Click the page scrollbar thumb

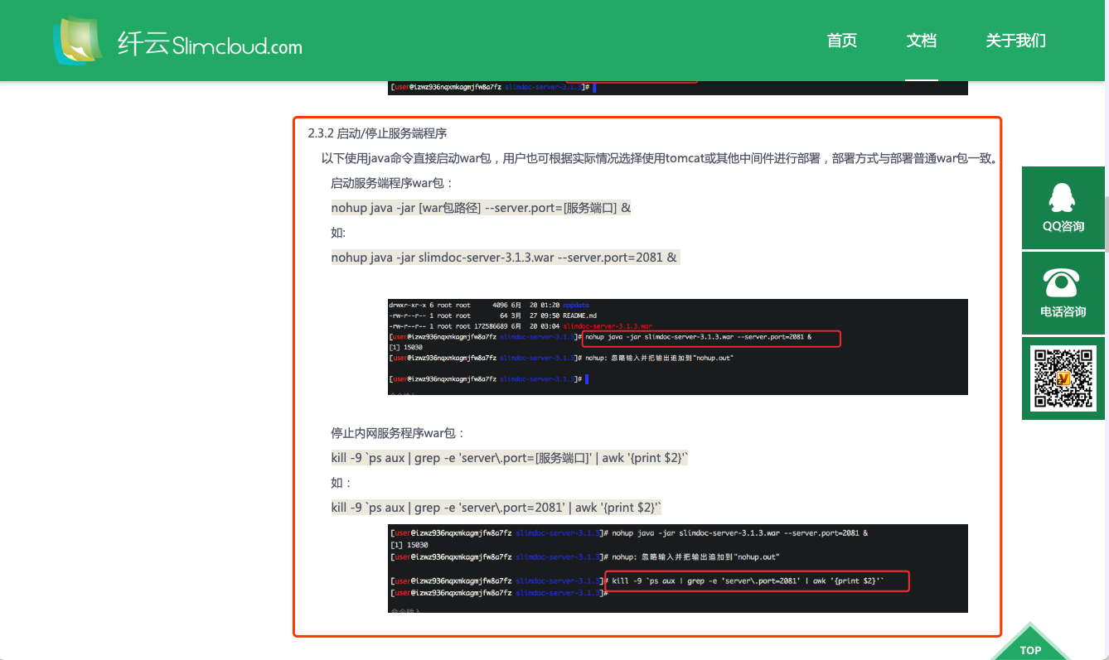[1106, 223]
